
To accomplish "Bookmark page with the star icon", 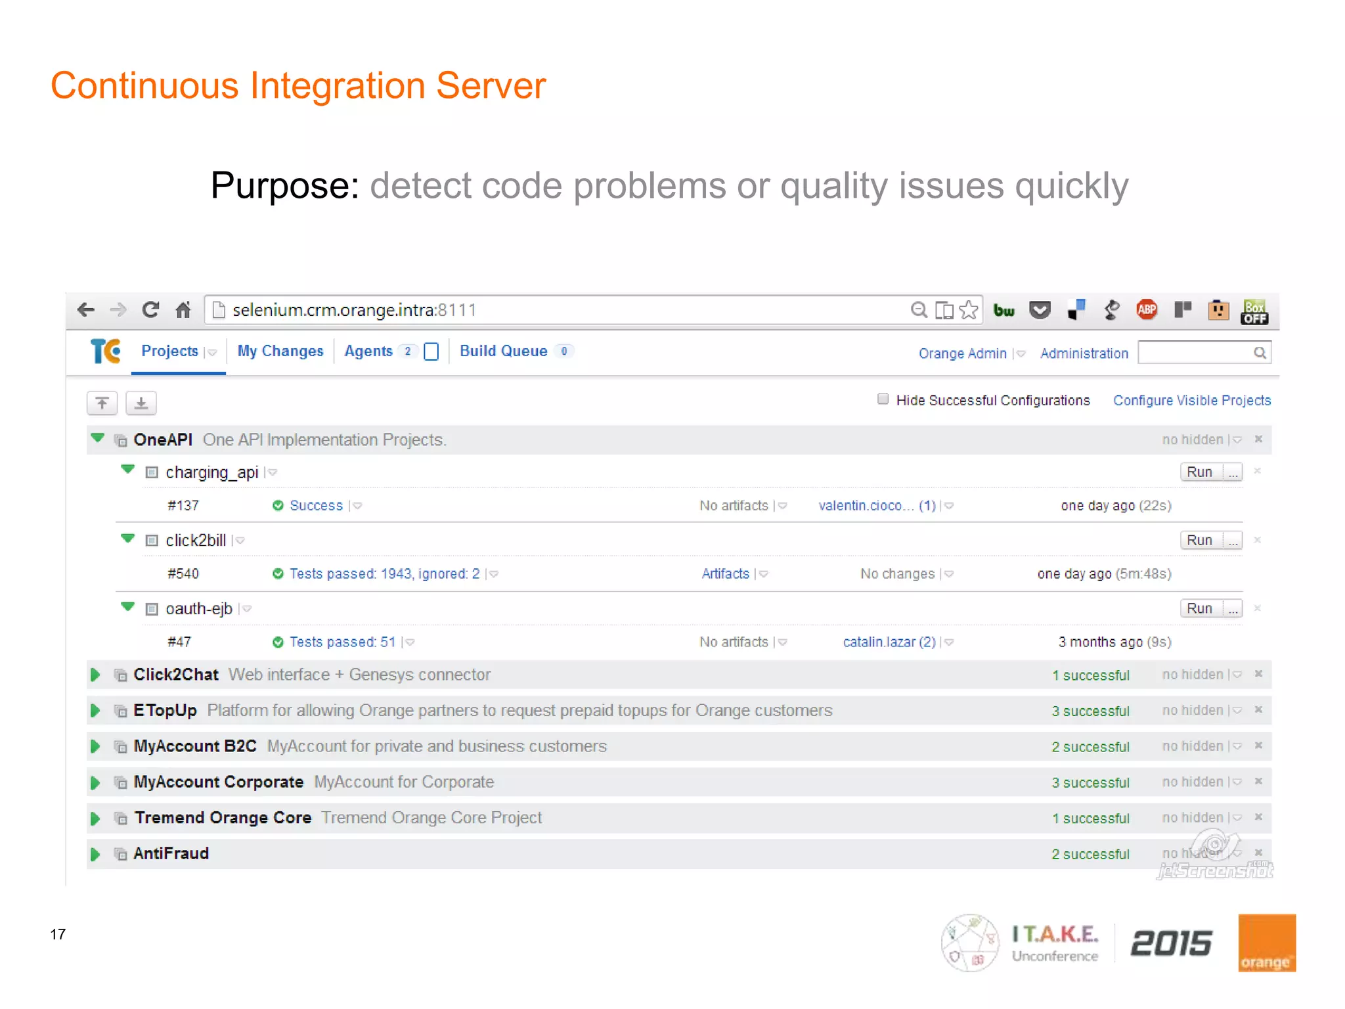I will tap(969, 309).
